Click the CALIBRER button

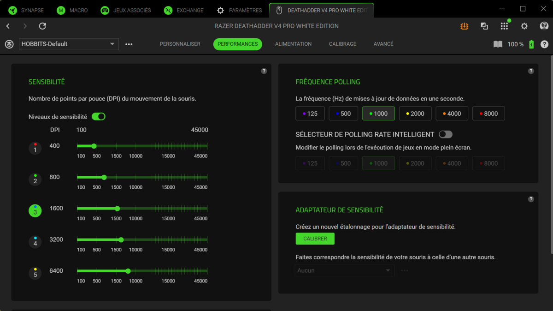315,239
